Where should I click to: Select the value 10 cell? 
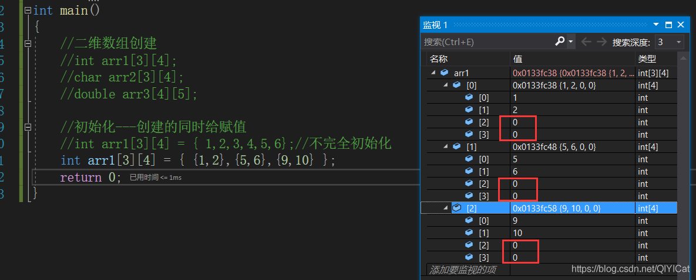[x=573, y=233]
